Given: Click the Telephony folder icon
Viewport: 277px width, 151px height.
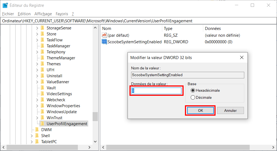Looking at the screenshot, I should [x=42, y=52].
